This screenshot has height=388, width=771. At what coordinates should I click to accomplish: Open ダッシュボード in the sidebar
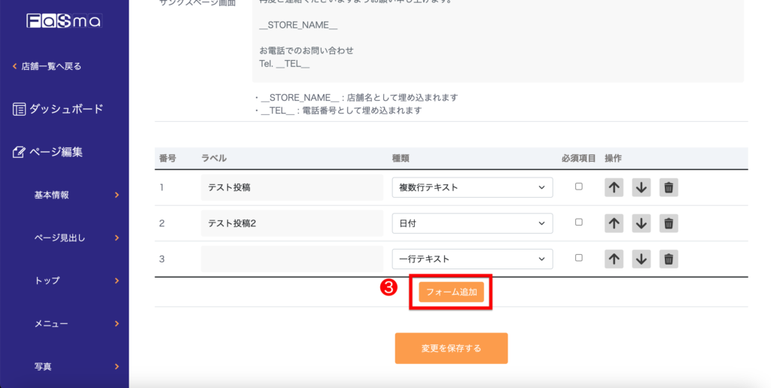click(x=65, y=109)
